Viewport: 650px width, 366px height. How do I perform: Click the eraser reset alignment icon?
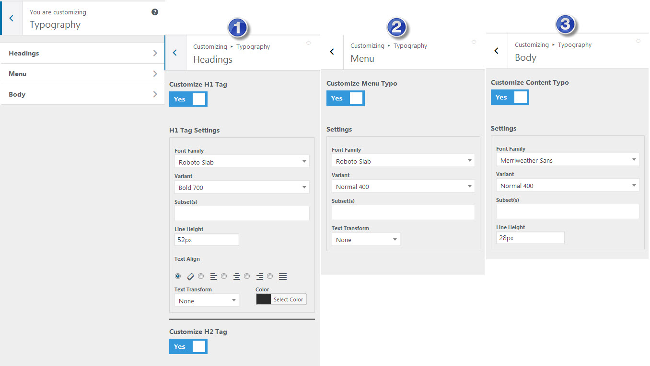(190, 277)
